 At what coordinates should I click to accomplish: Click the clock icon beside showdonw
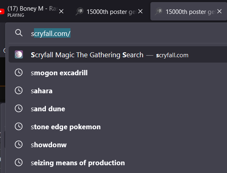tap(19, 144)
